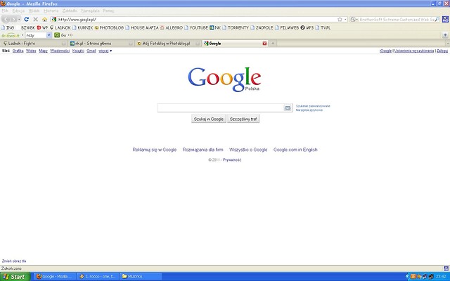Open the address bar history dropdown

(345, 19)
